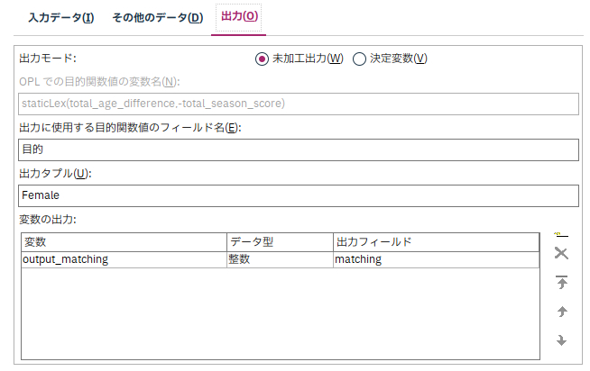This screenshot has width=590, height=371.
Task: Open the その他のデータ(D) tab
Action: pyautogui.click(x=158, y=18)
